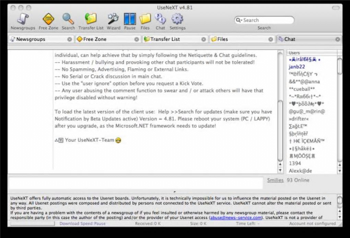Switch to the Free Zone tab
The width and height of the screenshot is (350, 238).
click(x=108, y=39)
